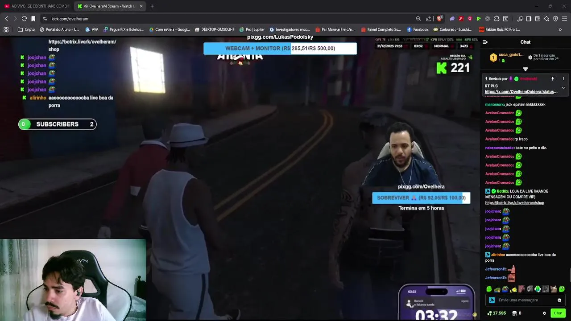Click browser back arrow
The image size is (571, 321).
[x=6, y=19]
